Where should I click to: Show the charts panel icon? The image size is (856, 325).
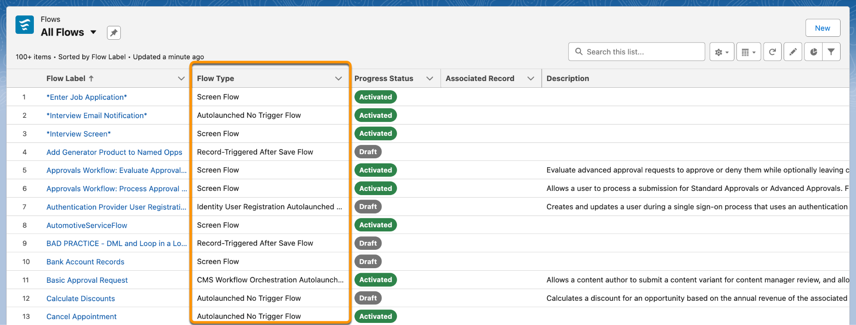(x=813, y=52)
